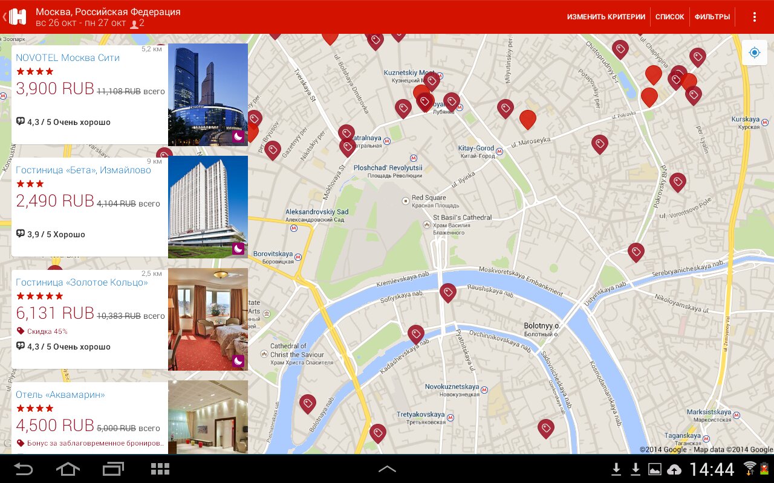Center map on my location

coord(754,53)
